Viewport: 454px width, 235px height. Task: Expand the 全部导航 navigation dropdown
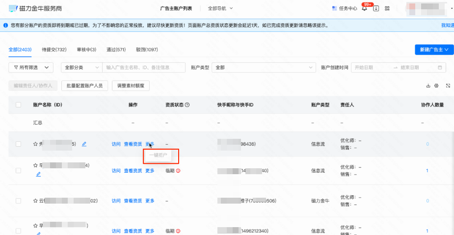click(220, 8)
